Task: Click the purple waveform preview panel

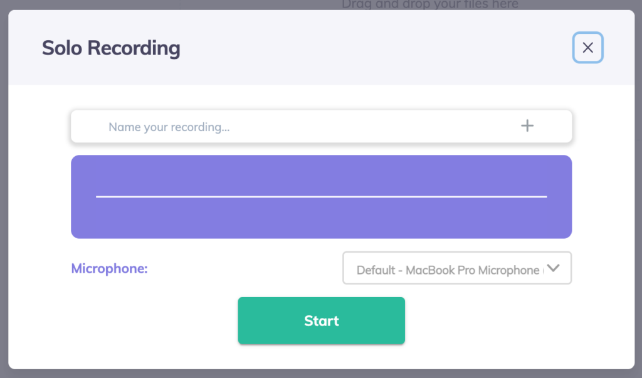Action: pos(321,219)
